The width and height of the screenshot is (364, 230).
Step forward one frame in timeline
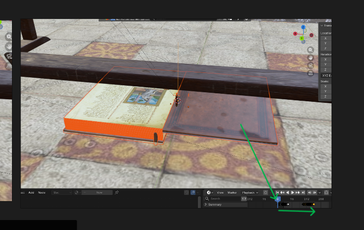click(315, 193)
